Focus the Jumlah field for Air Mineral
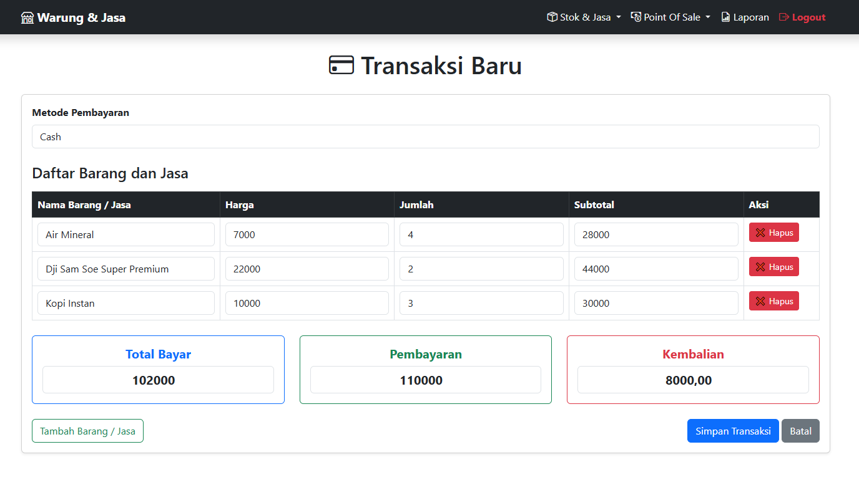Screen dimensions: 859x495 [481, 234]
